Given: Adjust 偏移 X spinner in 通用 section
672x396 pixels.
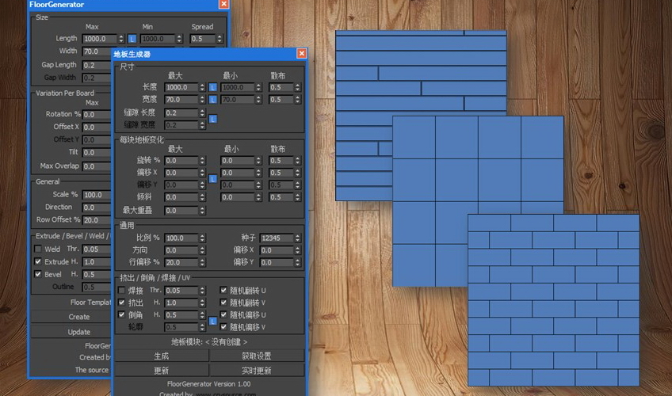Looking at the screenshot, I should 298,250.
